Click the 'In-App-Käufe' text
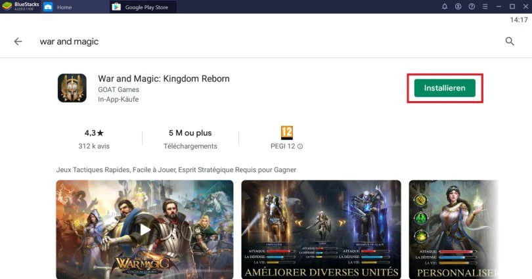 pyautogui.click(x=118, y=99)
